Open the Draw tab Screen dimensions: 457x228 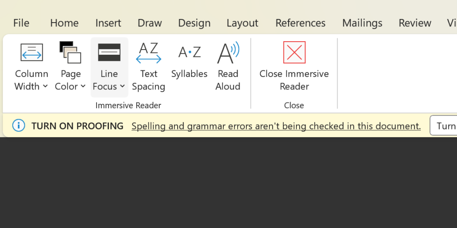tap(150, 23)
